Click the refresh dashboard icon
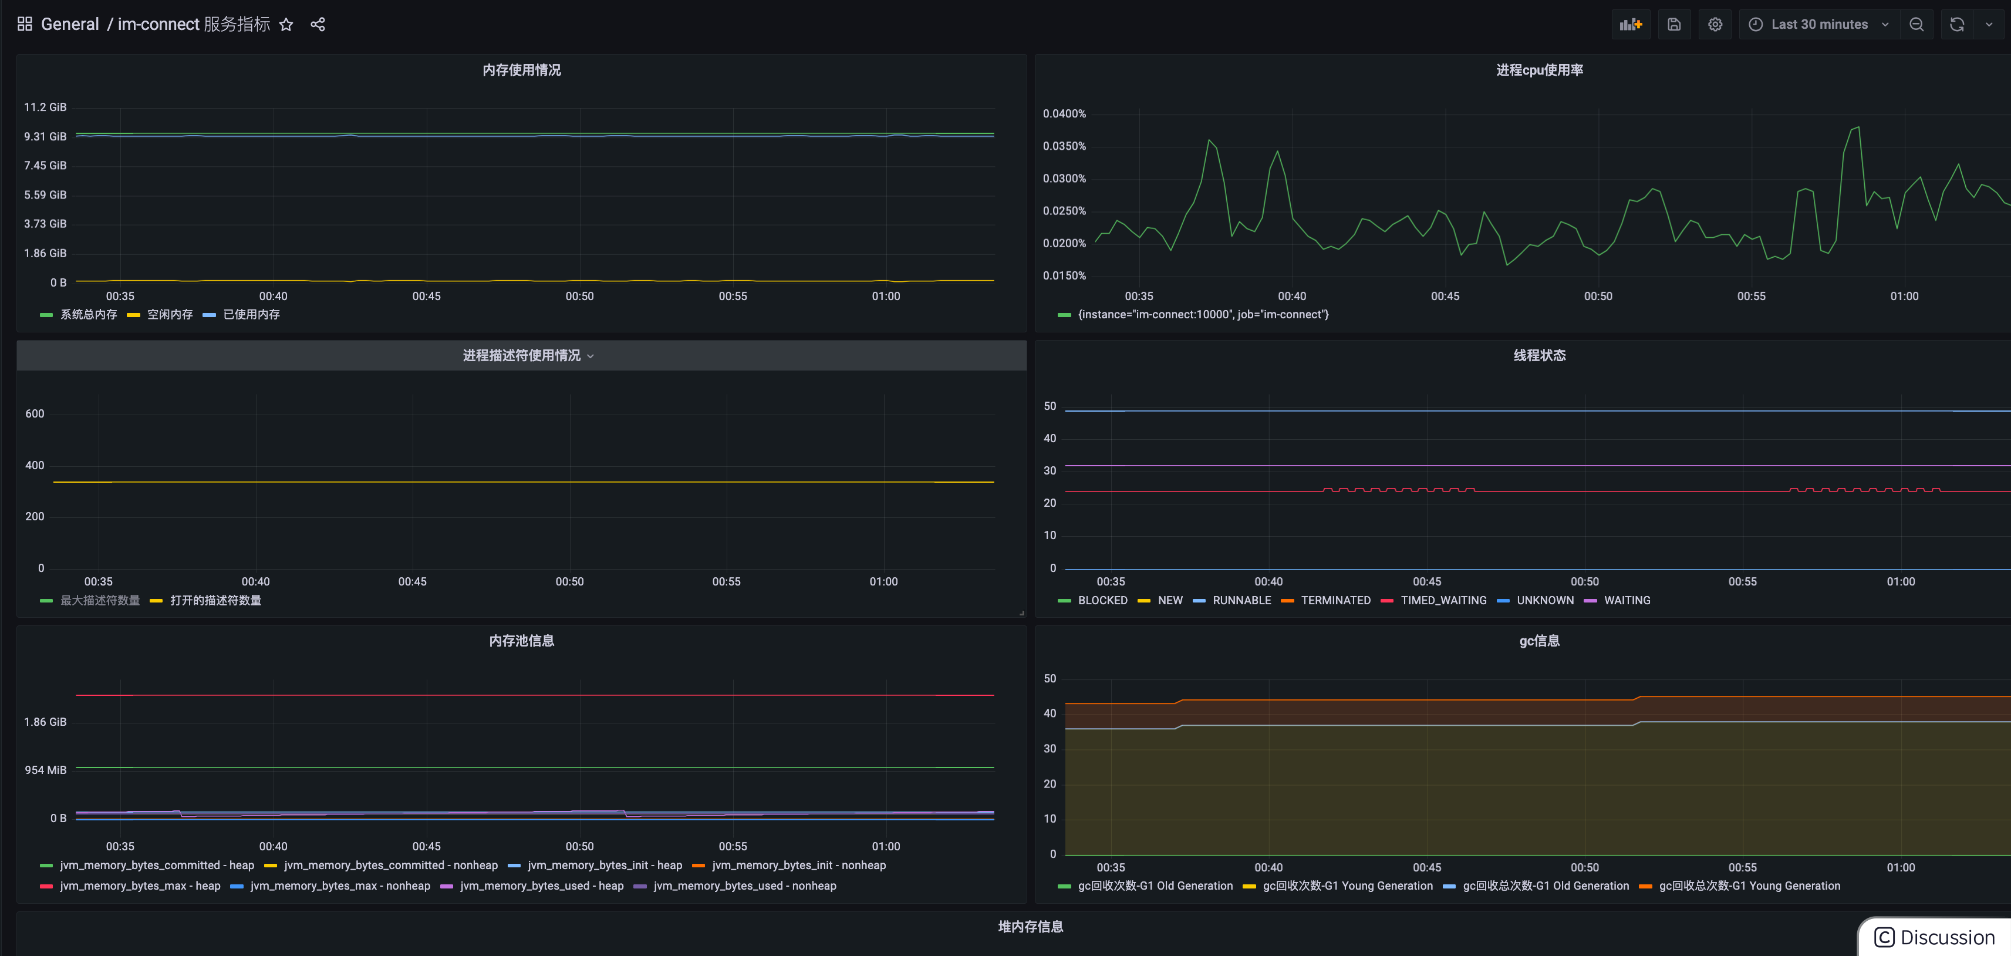 pos(1956,24)
